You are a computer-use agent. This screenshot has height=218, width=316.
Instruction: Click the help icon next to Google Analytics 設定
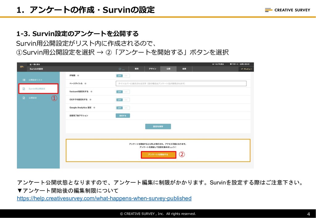[x=94, y=108]
